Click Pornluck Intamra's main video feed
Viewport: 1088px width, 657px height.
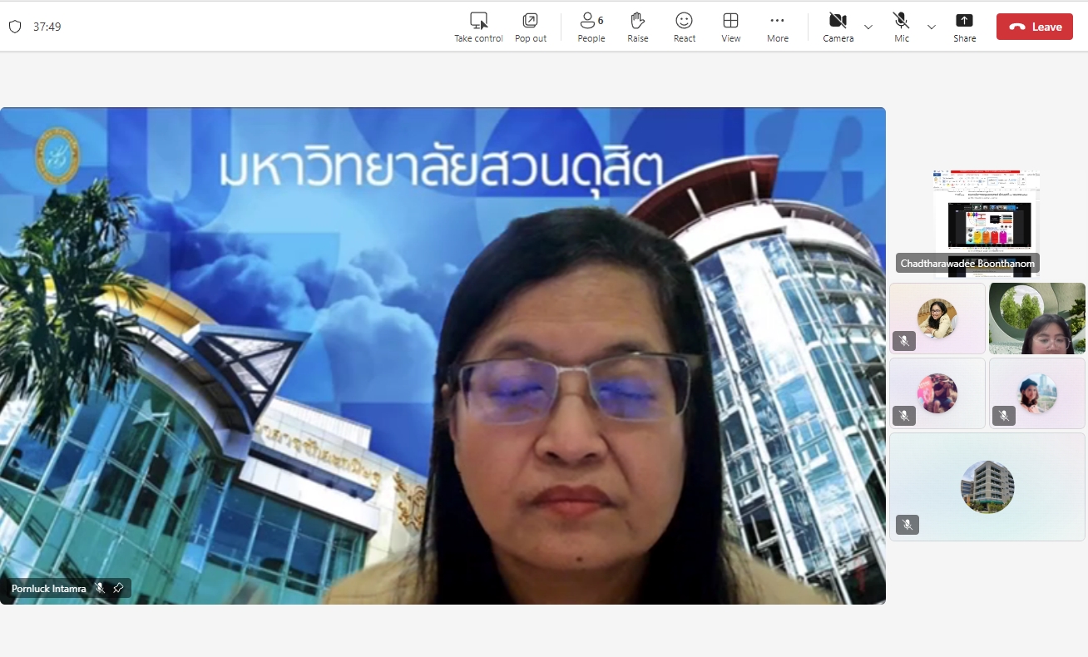point(443,355)
